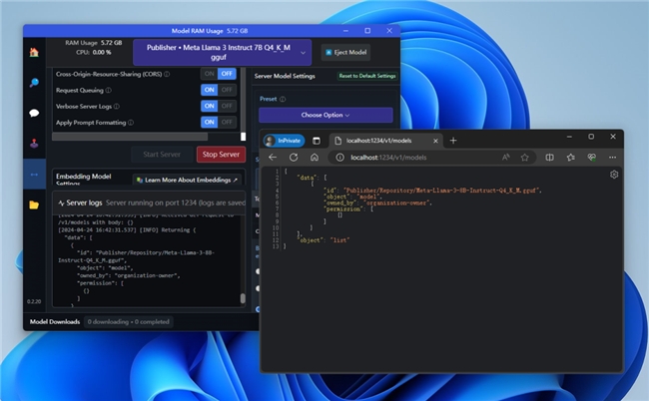Click the server logs vertical scrollbar
The height and width of the screenshot is (401, 649).
pos(243,298)
